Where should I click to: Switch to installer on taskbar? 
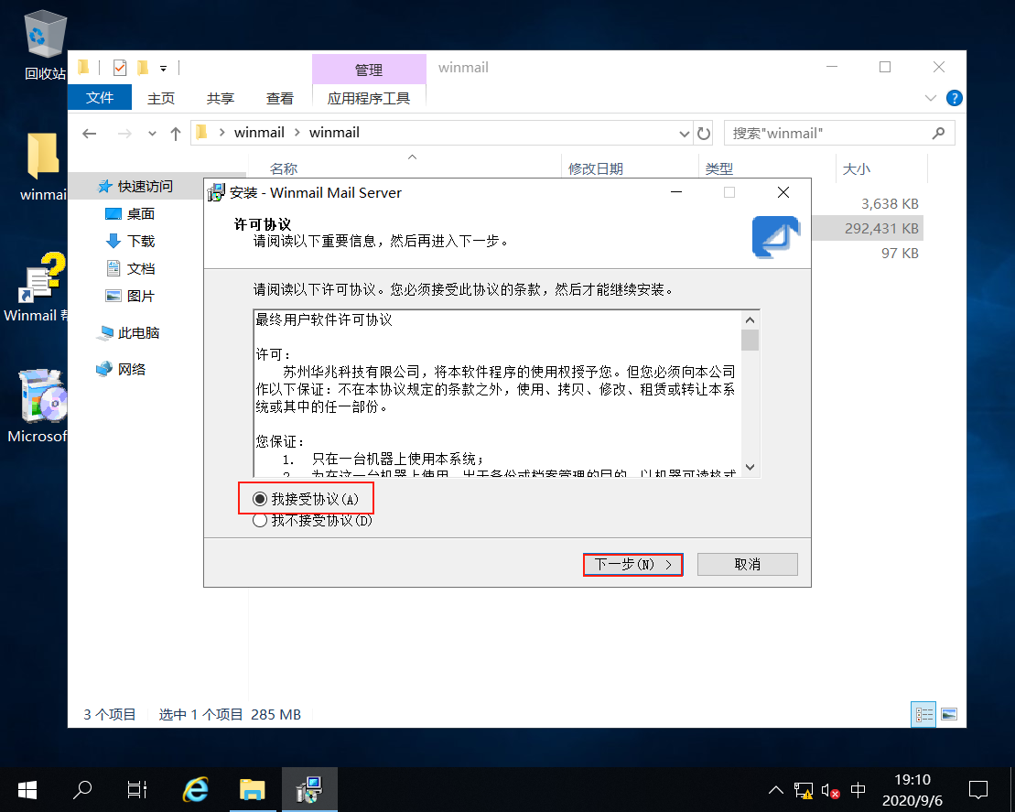point(309,789)
